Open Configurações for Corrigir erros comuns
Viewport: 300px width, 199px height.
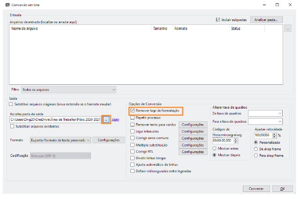(x=193, y=139)
